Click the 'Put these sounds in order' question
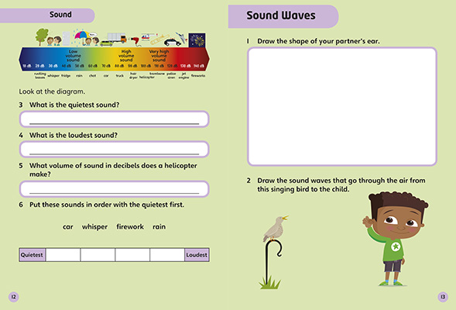456x310 pixels. point(107,205)
